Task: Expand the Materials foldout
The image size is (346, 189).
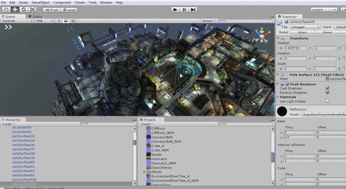Action: click(278, 97)
